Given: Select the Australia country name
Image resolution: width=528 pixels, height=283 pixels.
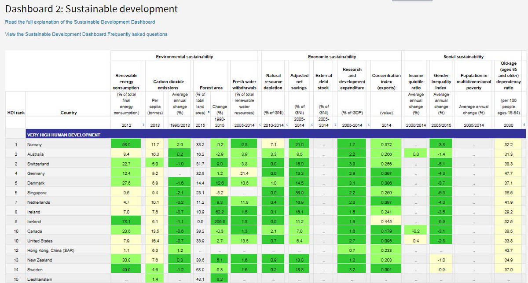Looking at the screenshot, I should click(x=36, y=154).
